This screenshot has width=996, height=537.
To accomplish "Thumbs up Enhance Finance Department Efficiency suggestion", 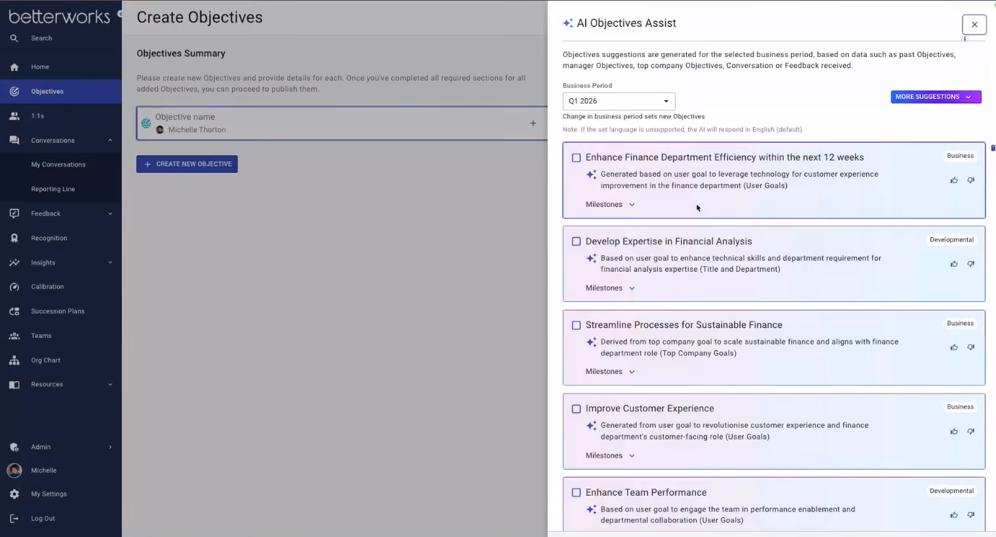I will tap(954, 180).
